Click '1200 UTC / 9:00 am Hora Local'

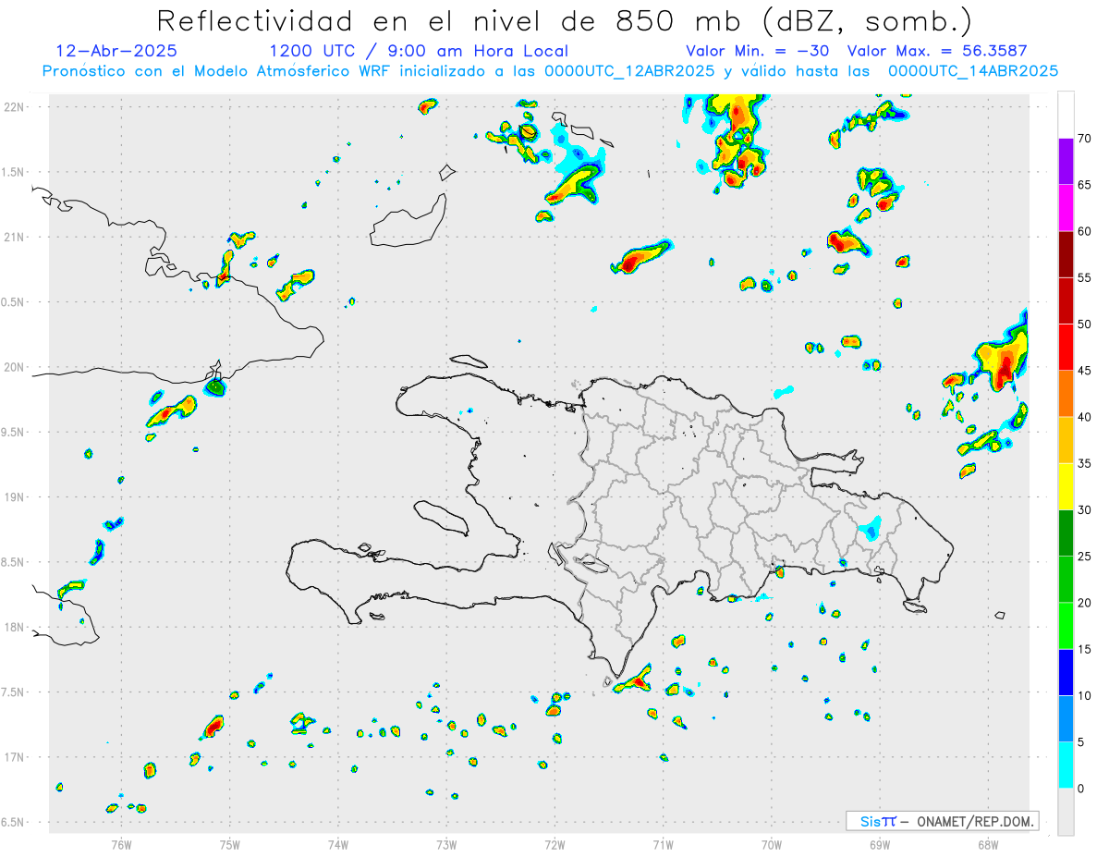pos(419,51)
